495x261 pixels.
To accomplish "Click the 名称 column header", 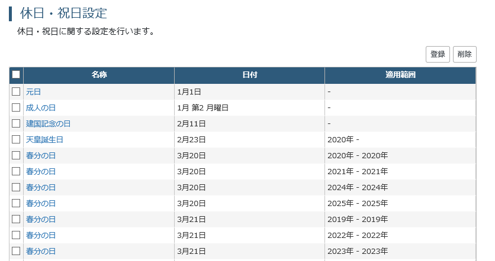I will coord(99,75).
